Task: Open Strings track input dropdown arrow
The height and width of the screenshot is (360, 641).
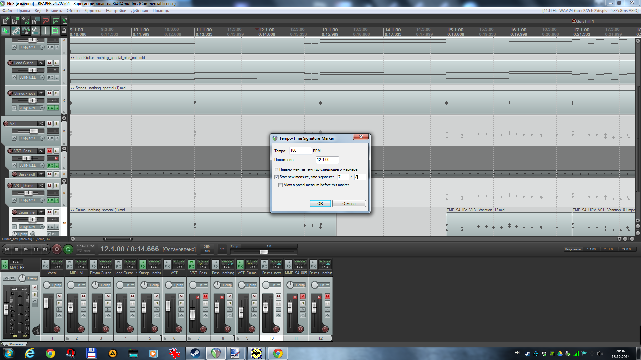Action: 42,108
